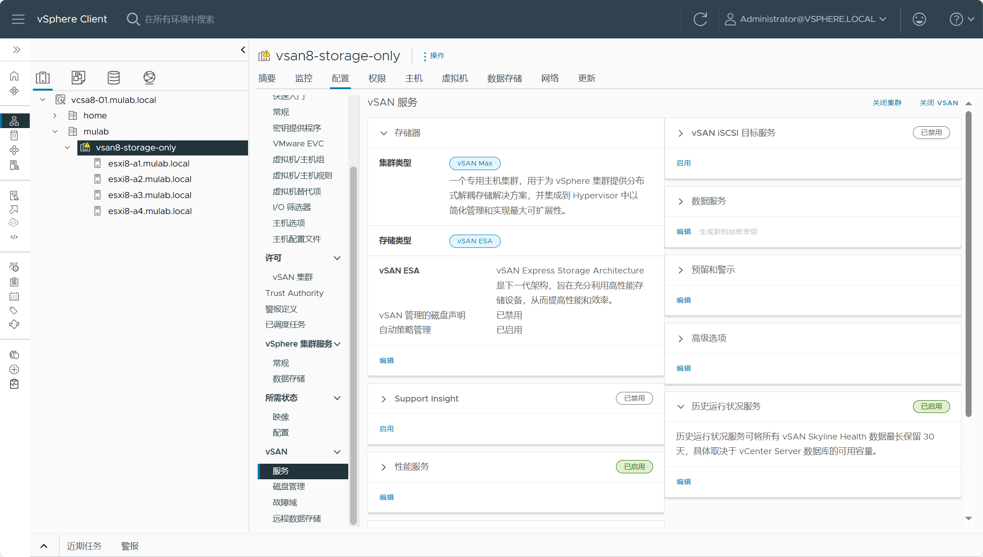Open Tasks clipboard sidebar icon
This screenshot has height=557, width=983.
[x=14, y=282]
